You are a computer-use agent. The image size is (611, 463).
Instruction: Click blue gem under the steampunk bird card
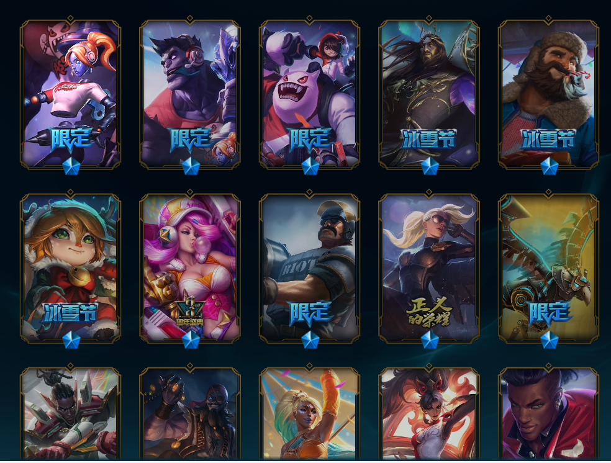pyautogui.click(x=550, y=340)
